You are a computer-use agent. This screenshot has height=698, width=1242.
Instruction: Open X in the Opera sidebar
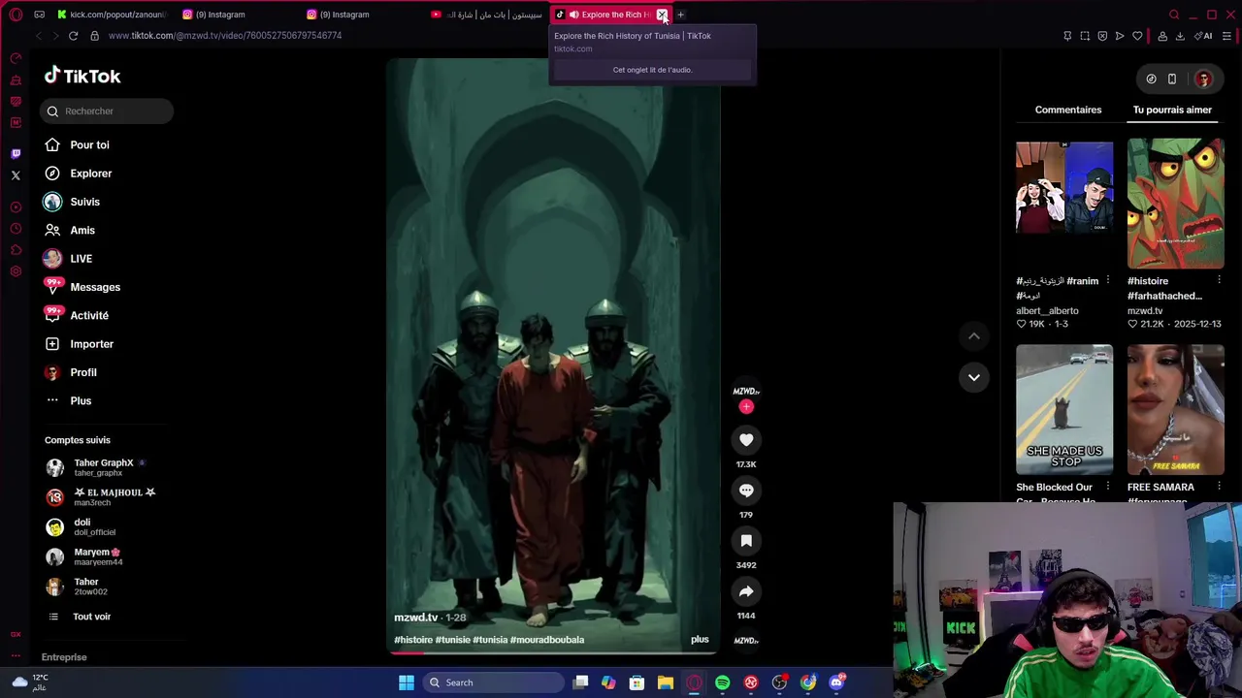16,175
